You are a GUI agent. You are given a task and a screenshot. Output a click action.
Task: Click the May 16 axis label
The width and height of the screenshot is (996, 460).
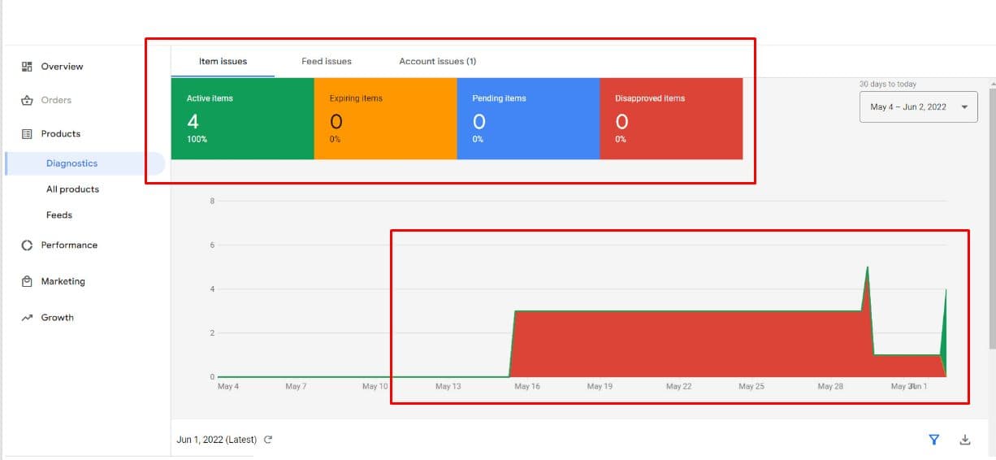click(527, 387)
